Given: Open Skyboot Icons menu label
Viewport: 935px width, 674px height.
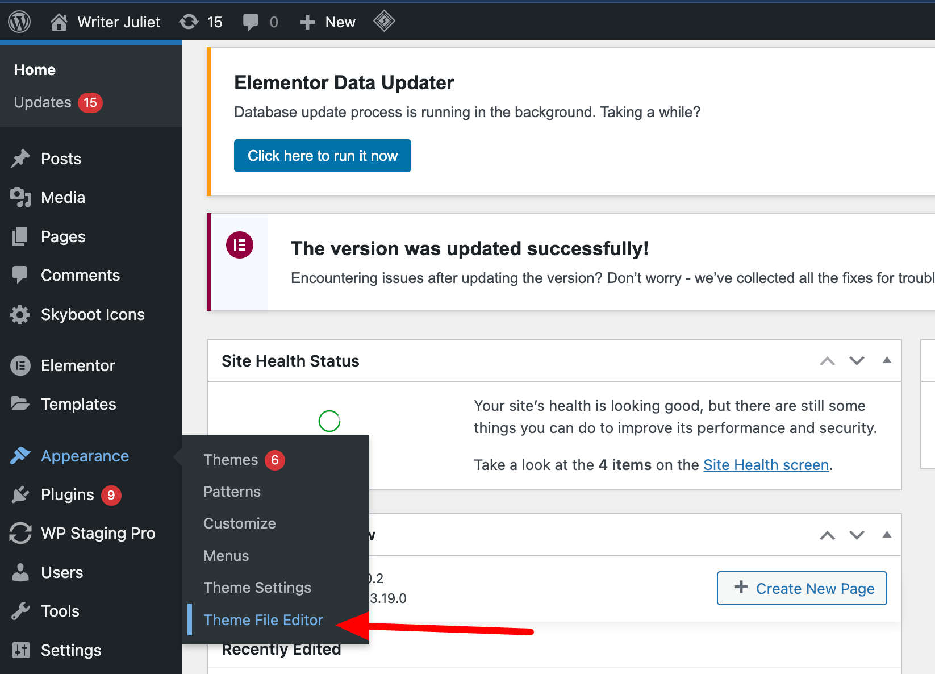Looking at the screenshot, I should pos(93,314).
